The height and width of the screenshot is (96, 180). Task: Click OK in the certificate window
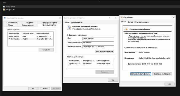click(x=169, y=84)
